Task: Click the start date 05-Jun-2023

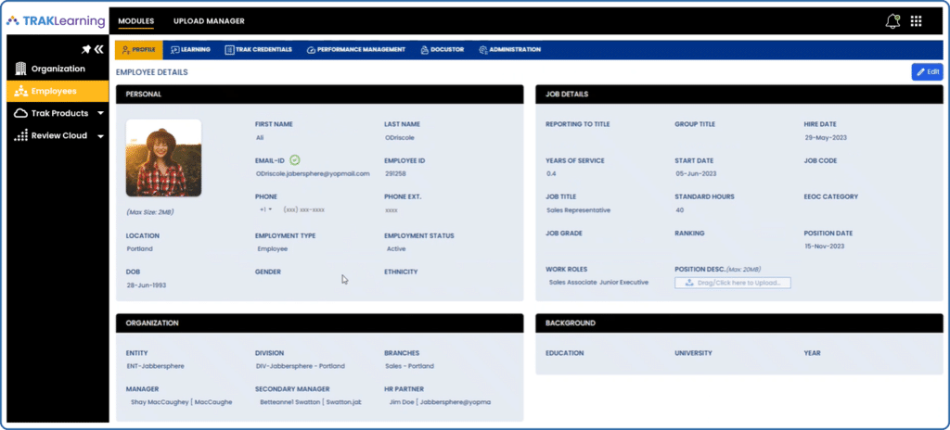Action: pos(696,173)
